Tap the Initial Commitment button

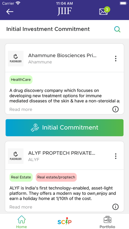coord(64,128)
